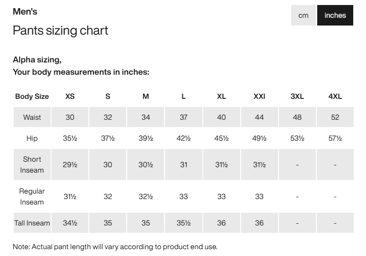
Task: Click hip value 57½ for 4XL
Action: 335,138
